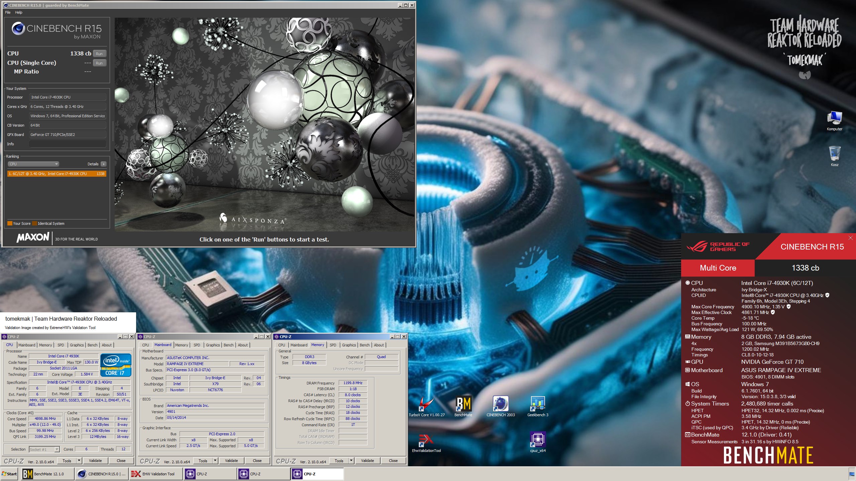Open CPU tab in Mainboard CPU-Z window
Screen dimensions: 856x481
[x=145, y=345]
